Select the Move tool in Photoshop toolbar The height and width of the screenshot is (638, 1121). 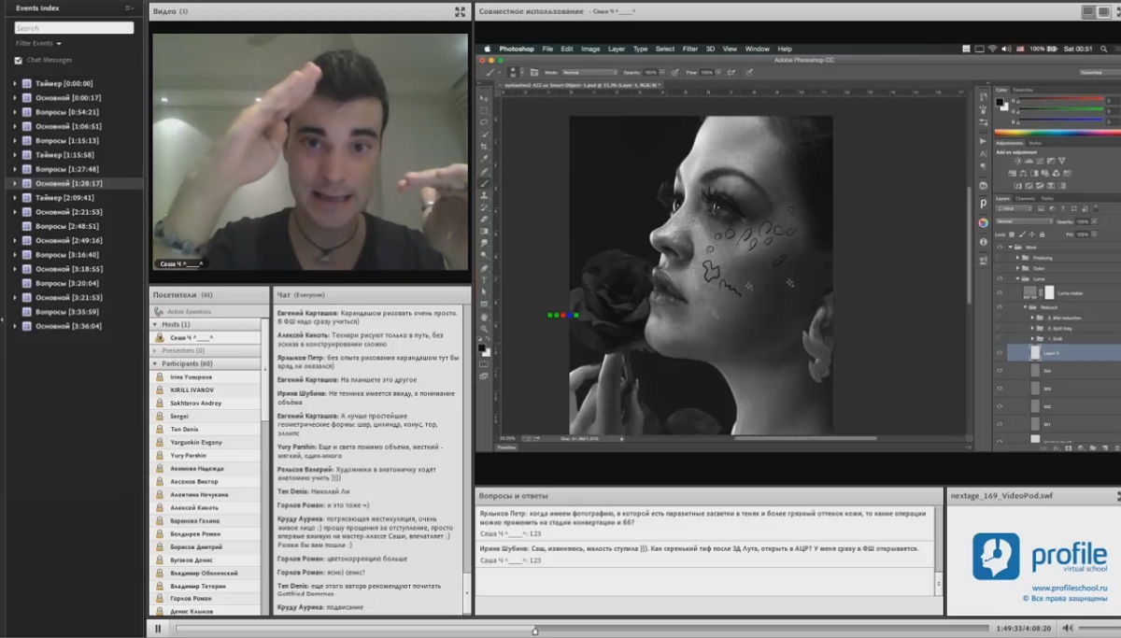[x=484, y=98]
